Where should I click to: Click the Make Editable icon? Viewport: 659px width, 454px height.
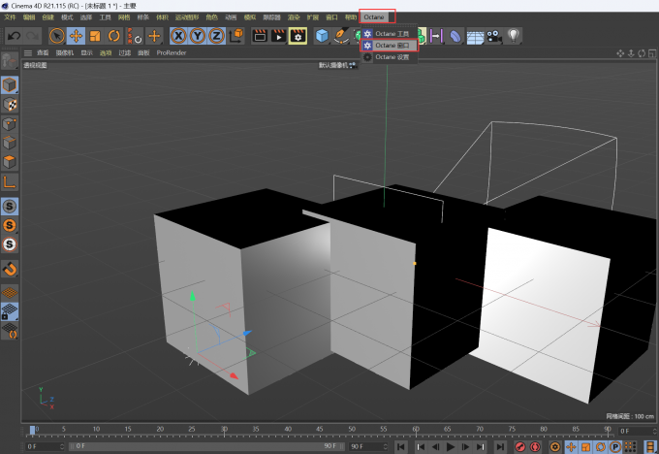(x=10, y=61)
